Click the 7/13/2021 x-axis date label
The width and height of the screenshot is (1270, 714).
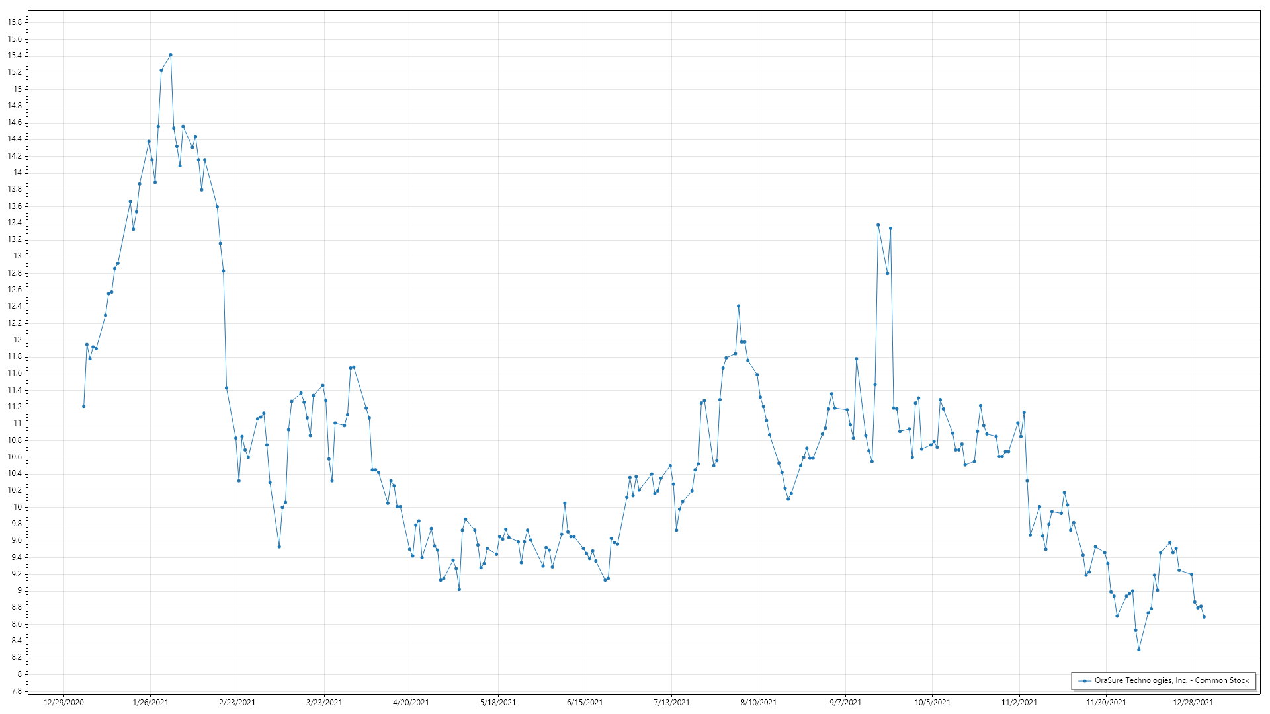coord(671,702)
